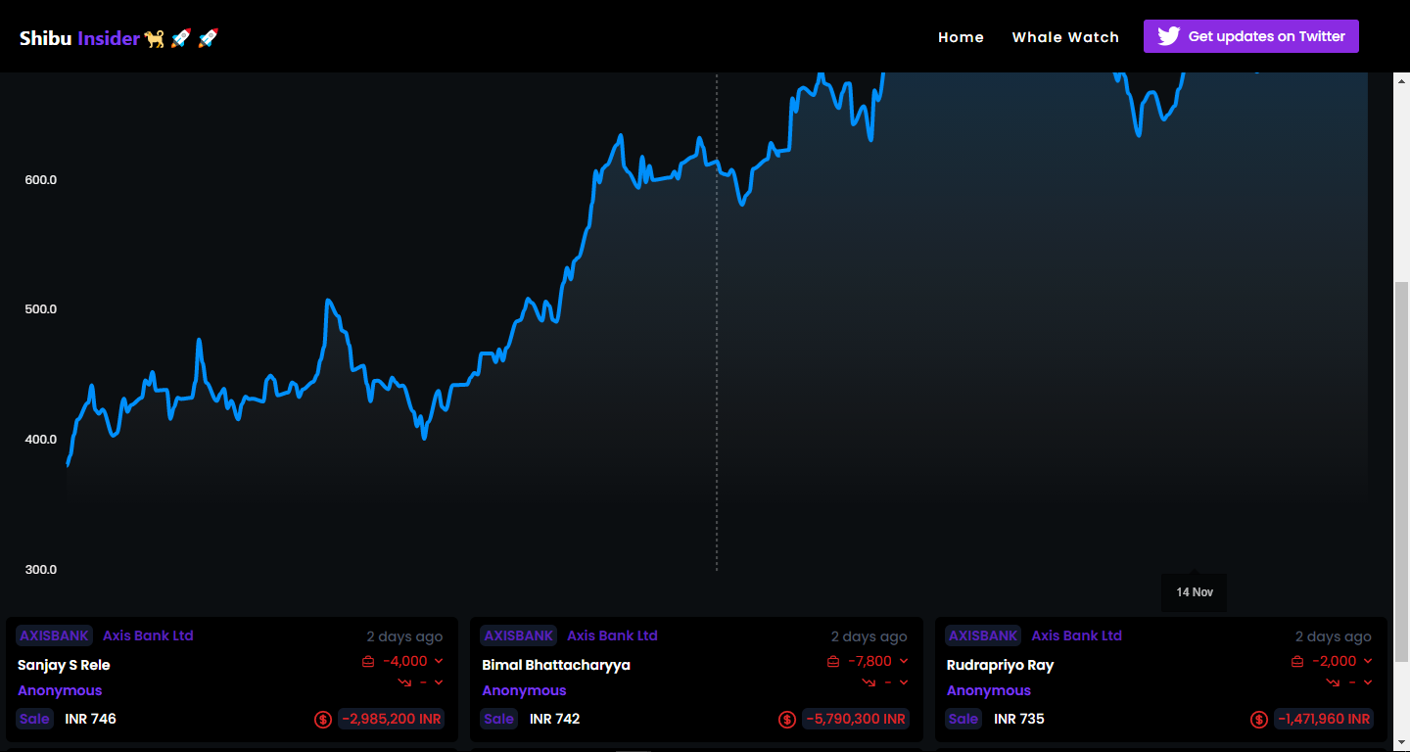Click the insider name Bimal Bhattacharyya
The height and width of the screenshot is (752, 1410).
[x=556, y=665]
